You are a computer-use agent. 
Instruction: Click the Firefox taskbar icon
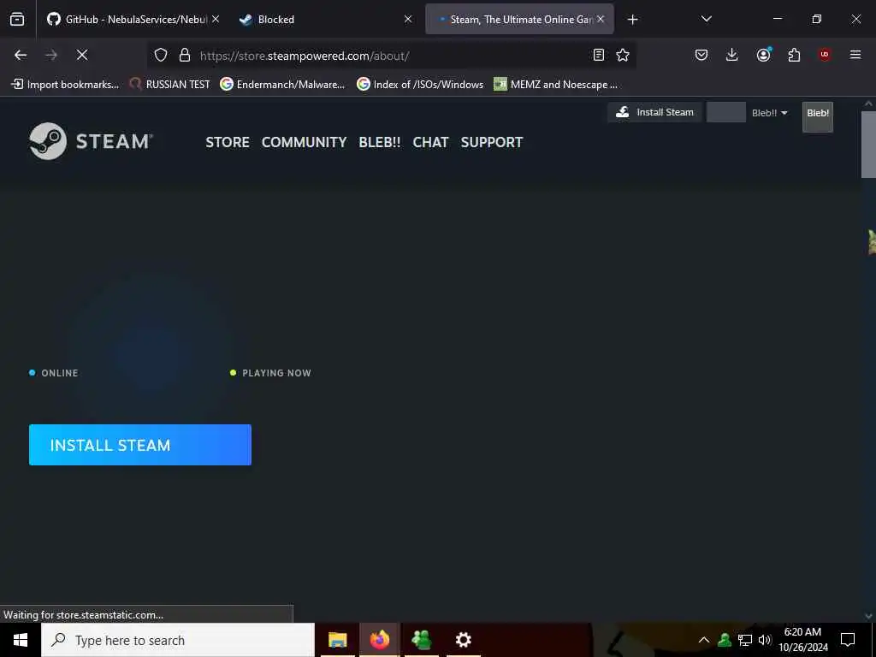[379, 640]
